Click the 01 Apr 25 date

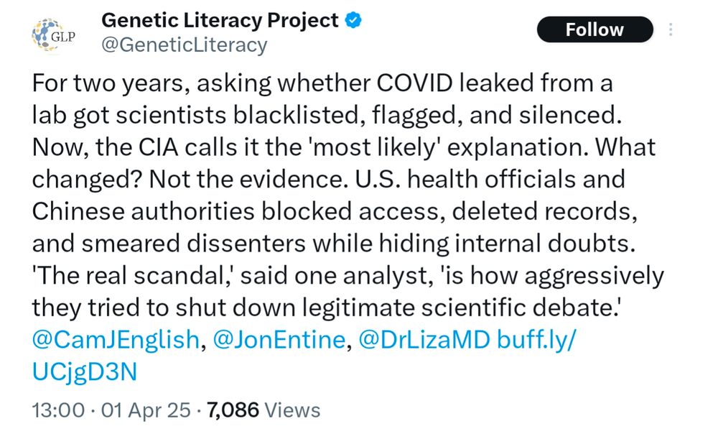(146, 410)
